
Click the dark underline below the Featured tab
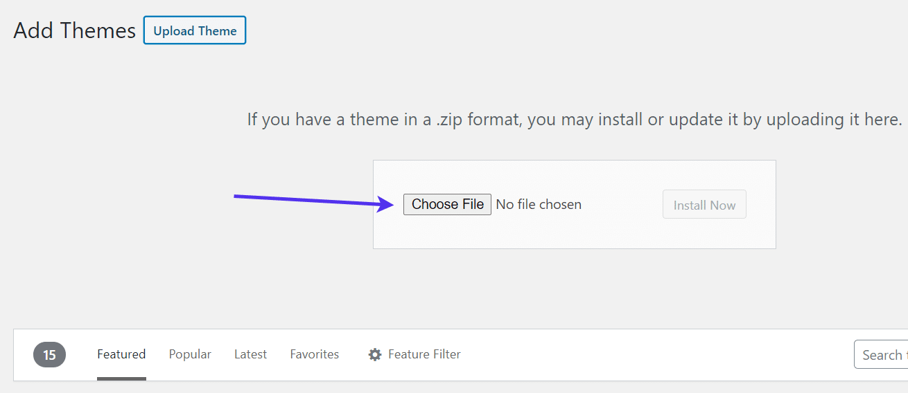coord(121,378)
